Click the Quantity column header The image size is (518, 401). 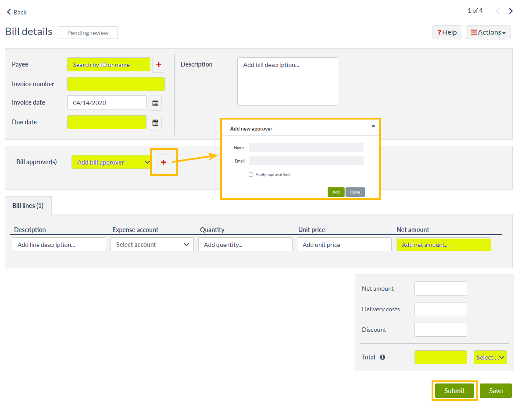point(212,229)
